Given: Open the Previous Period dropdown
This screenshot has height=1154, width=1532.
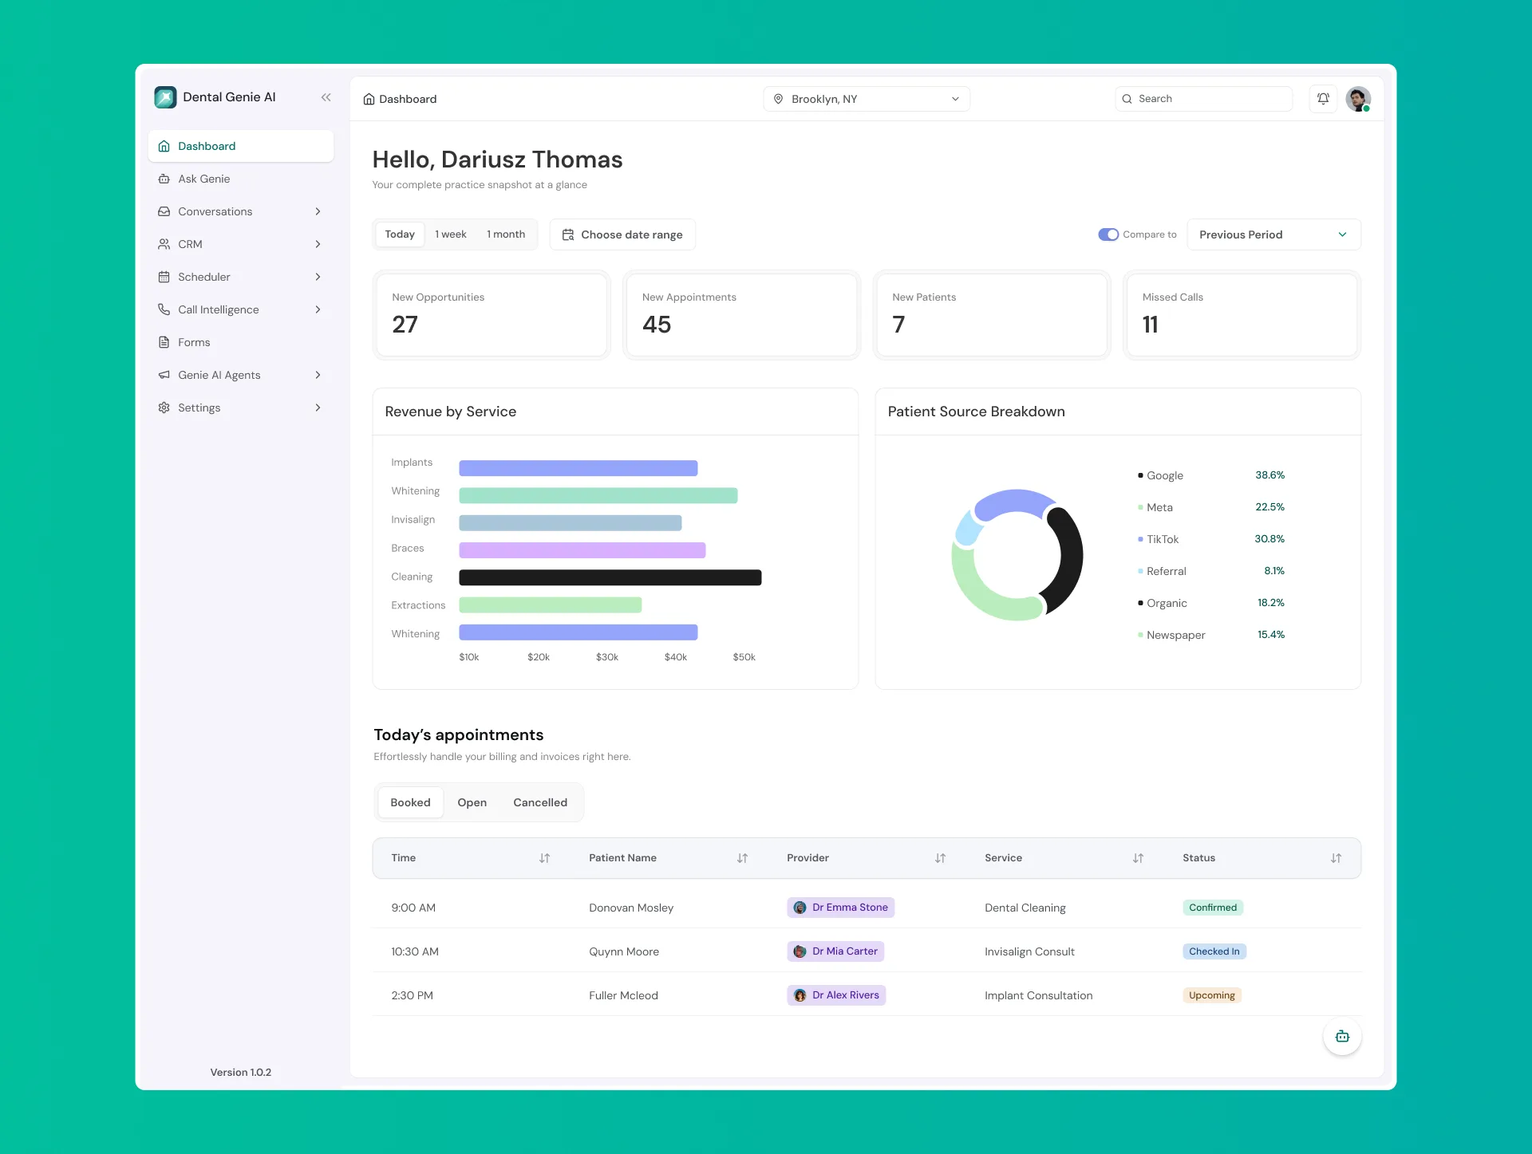Looking at the screenshot, I should 1273,234.
